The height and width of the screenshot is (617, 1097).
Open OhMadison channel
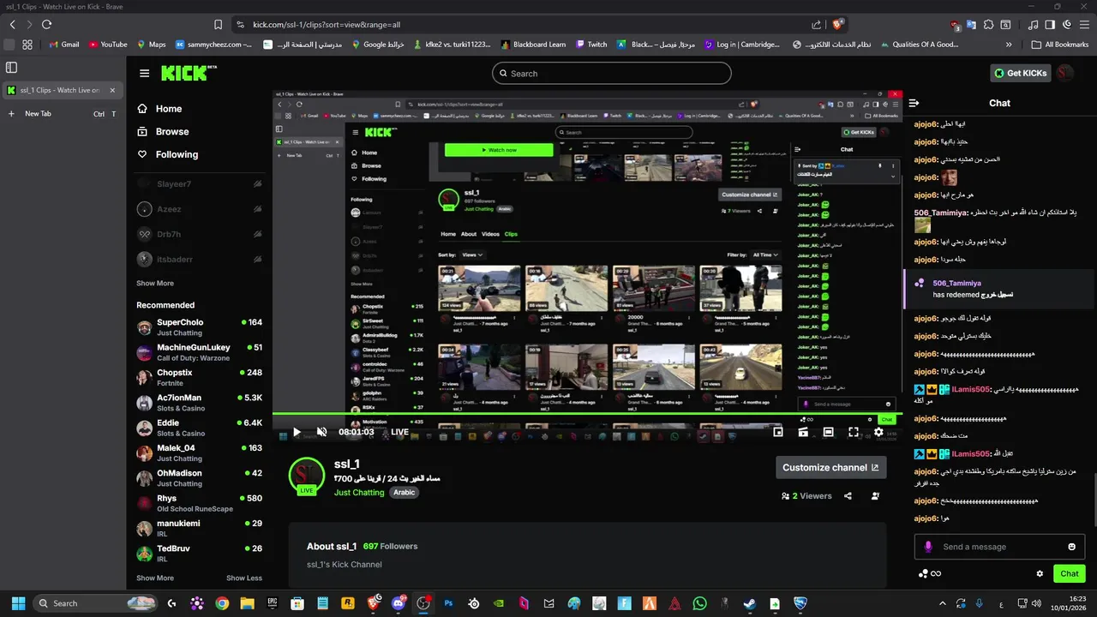tap(199, 478)
